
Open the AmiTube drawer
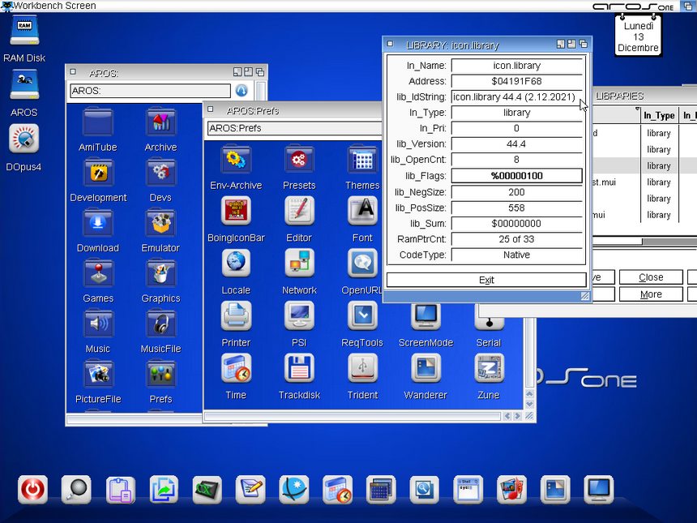coord(98,123)
